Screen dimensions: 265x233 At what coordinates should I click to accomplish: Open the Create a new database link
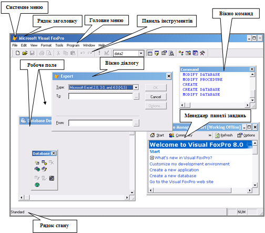tap(173, 176)
